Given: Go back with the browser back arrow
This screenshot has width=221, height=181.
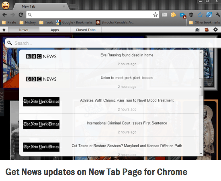Looking at the screenshot, I should click(4, 15).
